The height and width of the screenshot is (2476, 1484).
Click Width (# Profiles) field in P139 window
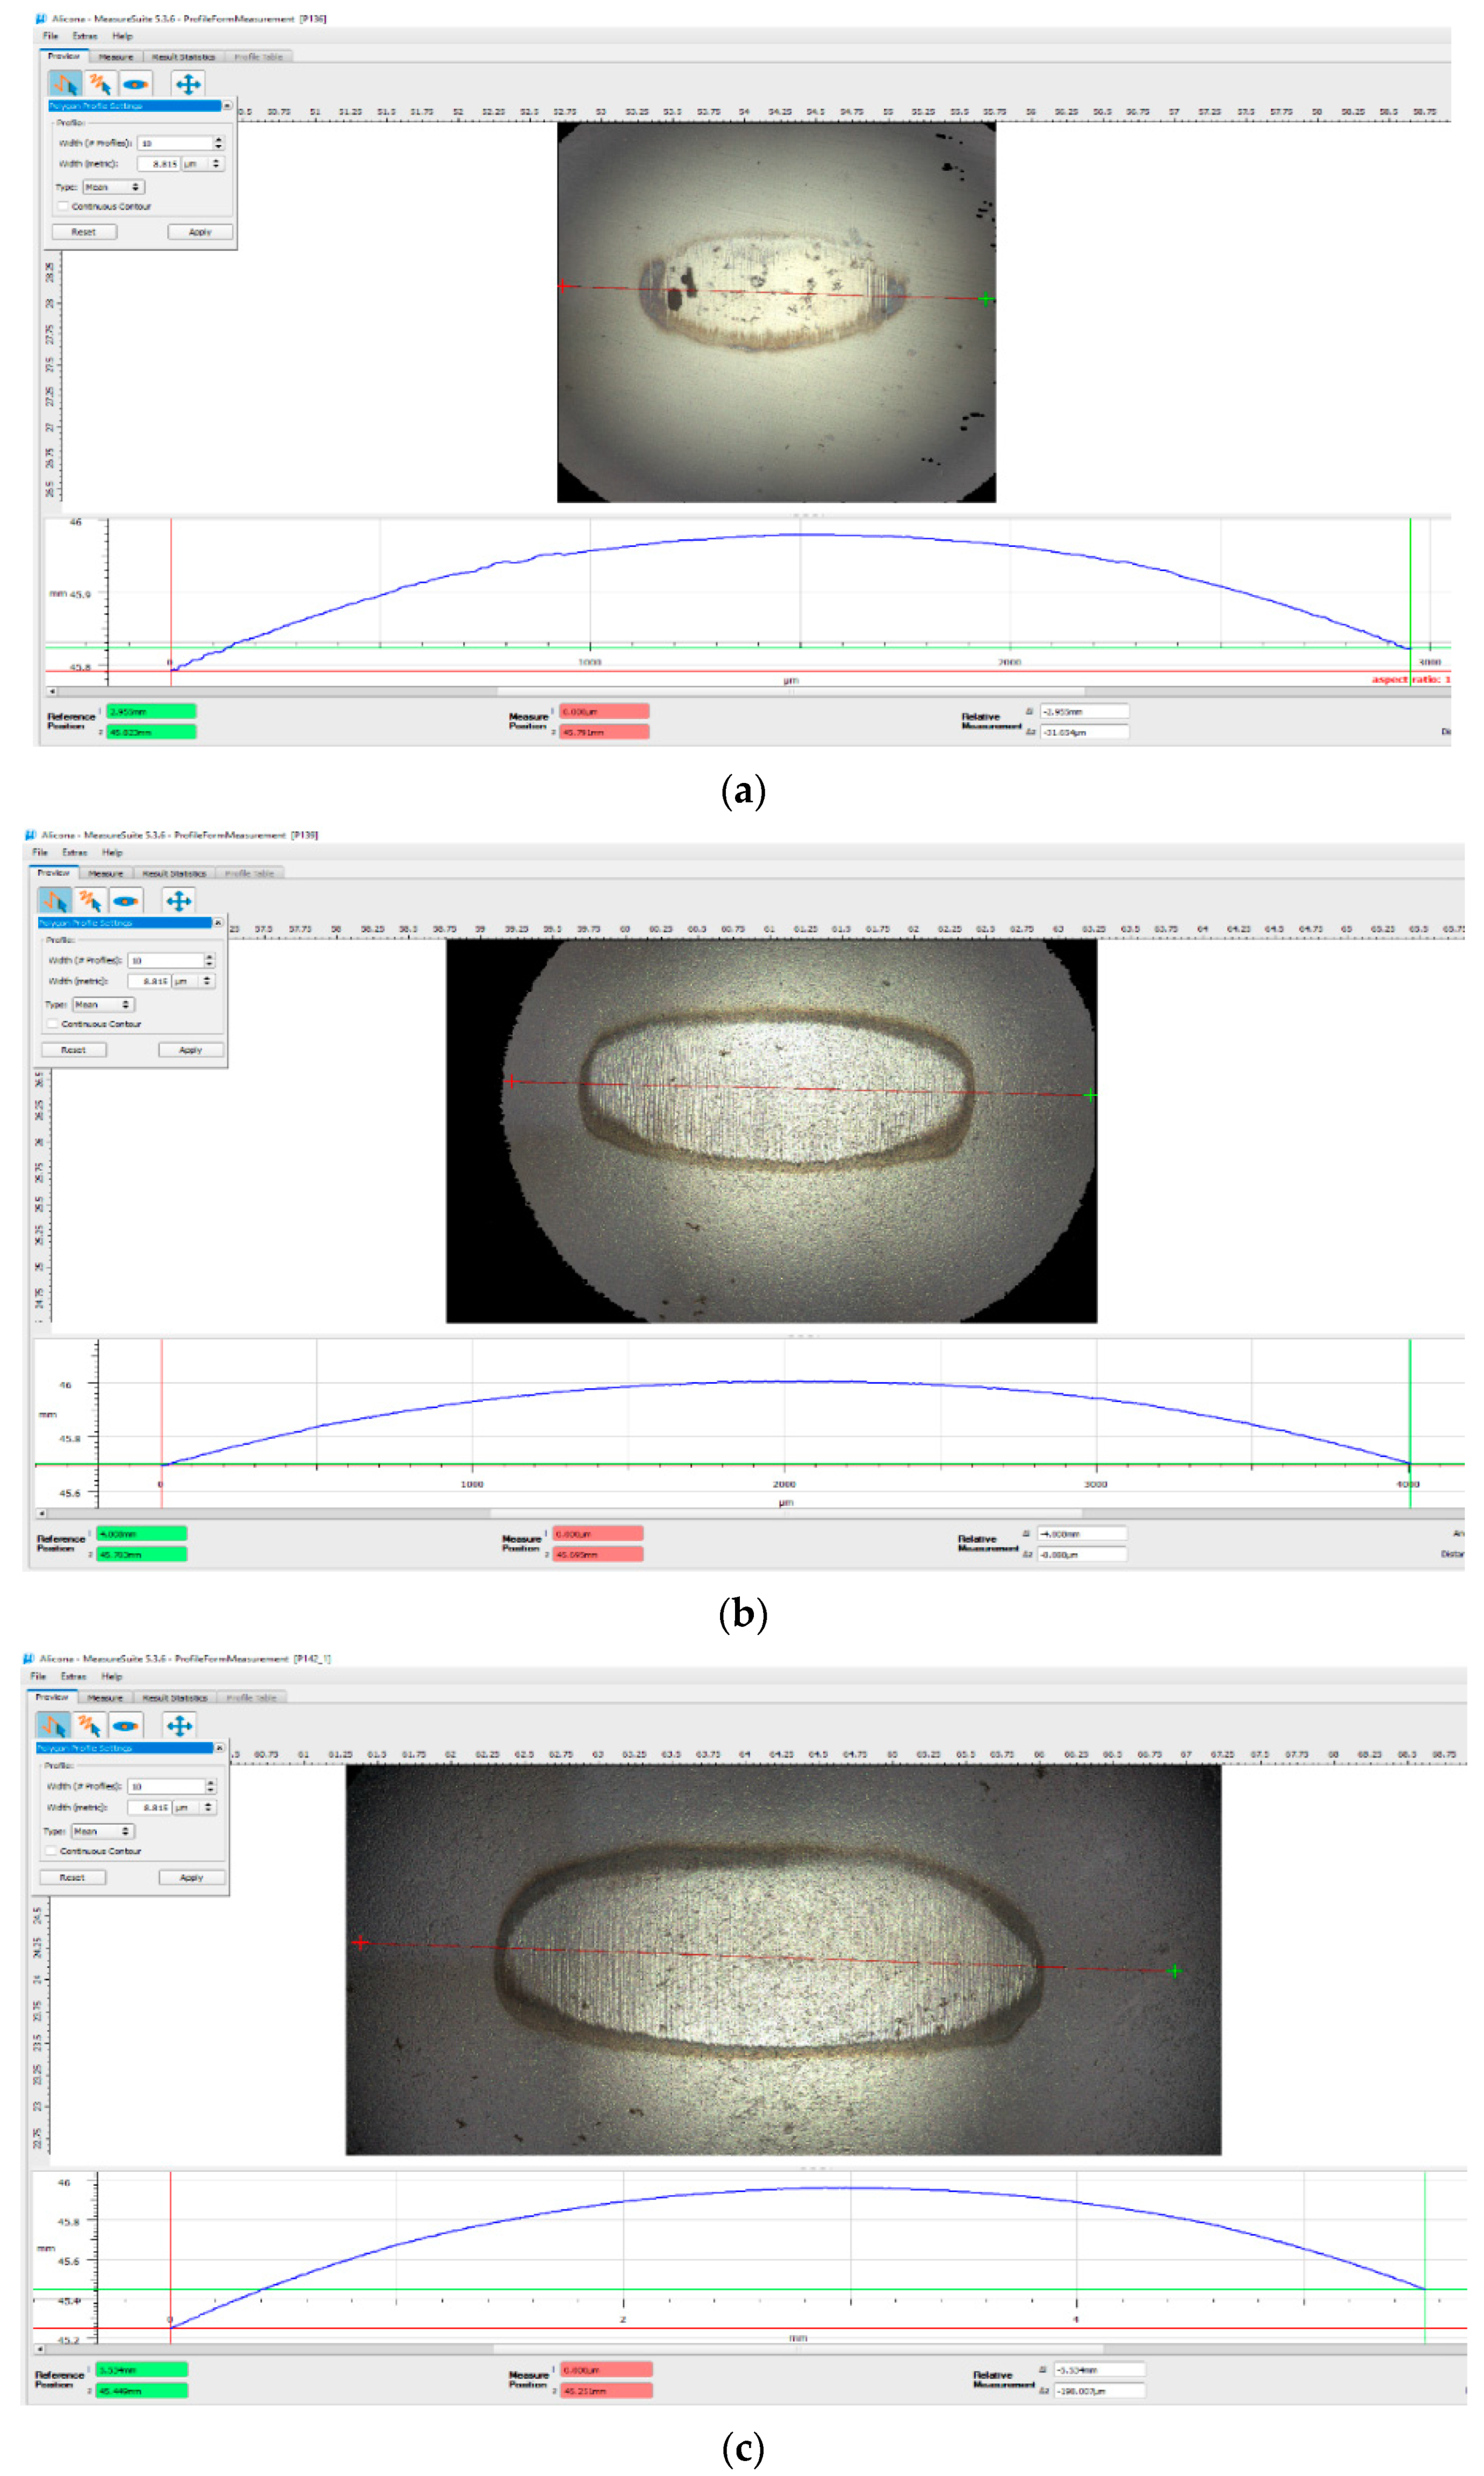[x=165, y=960]
